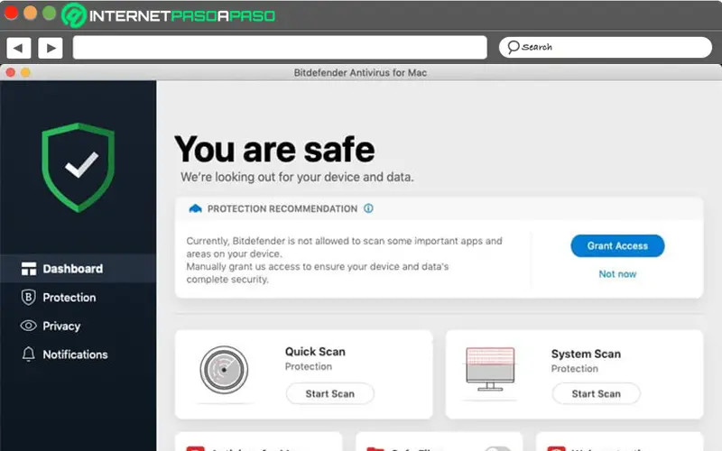Click the Protection shield sidebar icon

coord(28,298)
